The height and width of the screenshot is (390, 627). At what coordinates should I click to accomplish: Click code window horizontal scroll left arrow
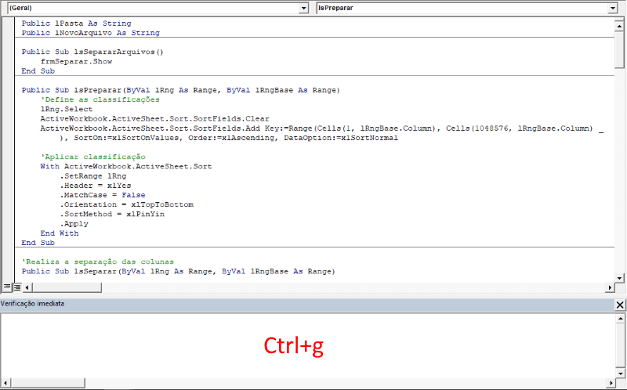[27, 287]
